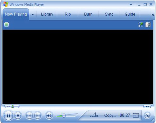Image resolution: width=156 pixels, height=123 pixels.
Task: Click the 00:27 elapsed time display
Action: [x=125, y=115]
